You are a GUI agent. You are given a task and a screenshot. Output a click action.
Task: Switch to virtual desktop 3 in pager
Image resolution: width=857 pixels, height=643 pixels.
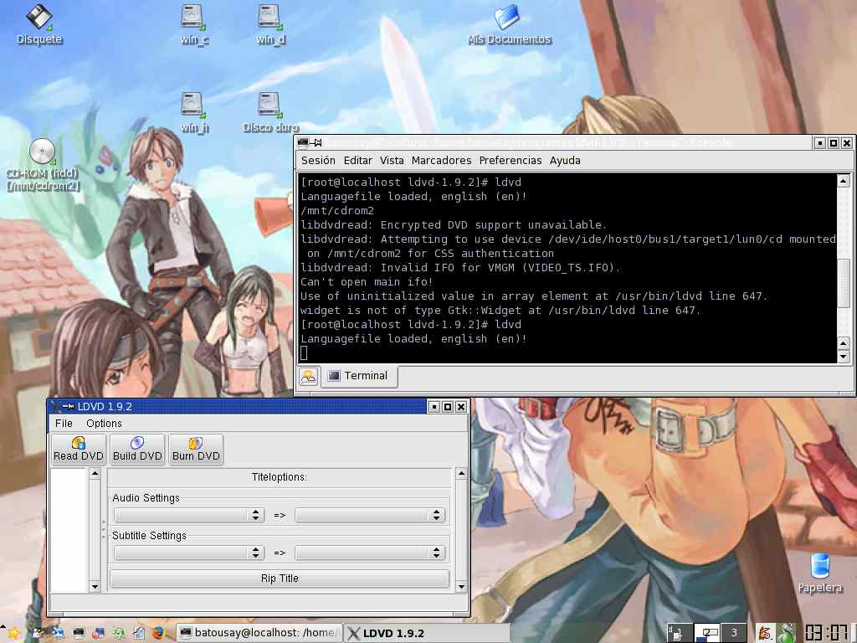[734, 633]
